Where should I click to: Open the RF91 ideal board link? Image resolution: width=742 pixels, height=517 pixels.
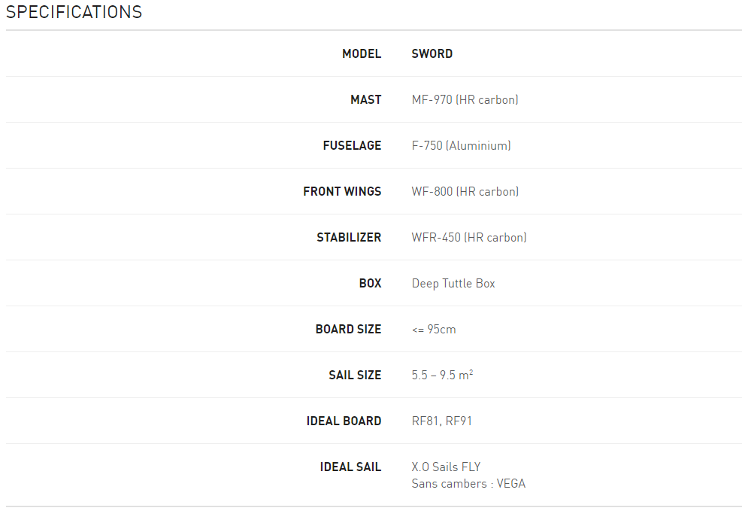[x=459, y=421]
